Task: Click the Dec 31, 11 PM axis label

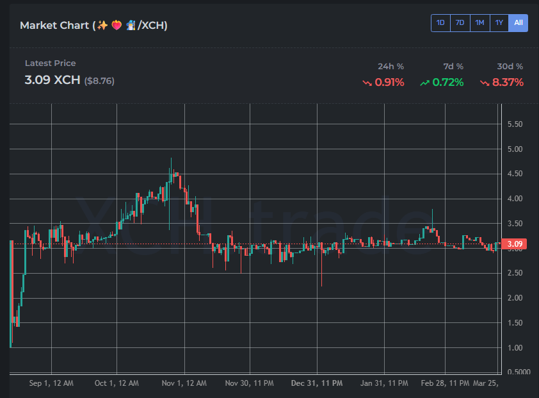Action: click(x=317, y=383)
